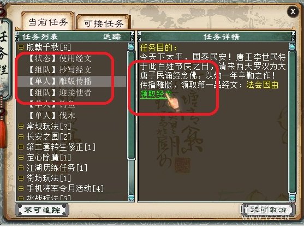Click the 不可取消 button
This screenshot has height=227, width=304.
pyautogui.click(x=269, y=210)
